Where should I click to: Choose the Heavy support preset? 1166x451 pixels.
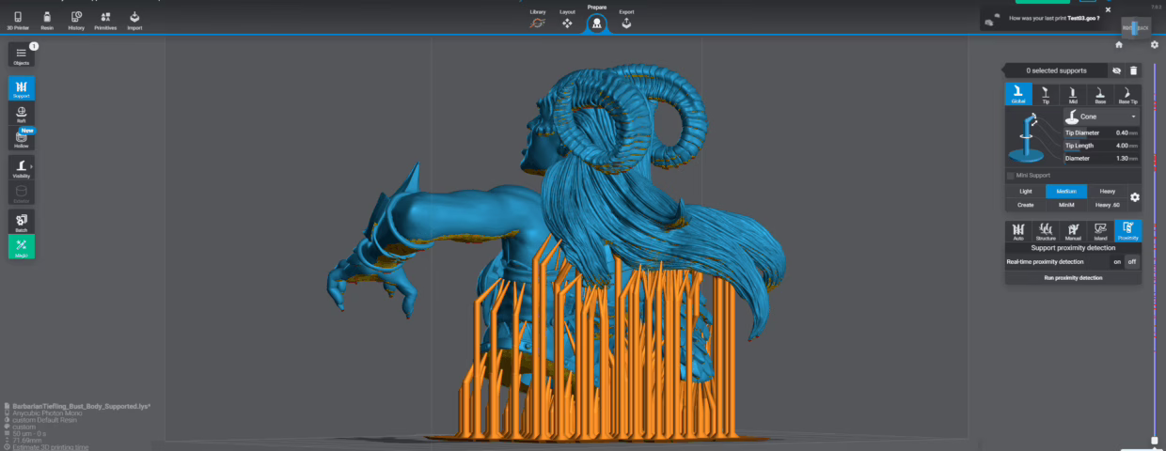tap(1107, 192)
